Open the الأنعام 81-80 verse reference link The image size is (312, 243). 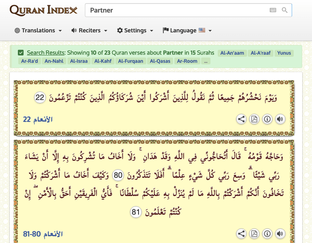point(43,234)
